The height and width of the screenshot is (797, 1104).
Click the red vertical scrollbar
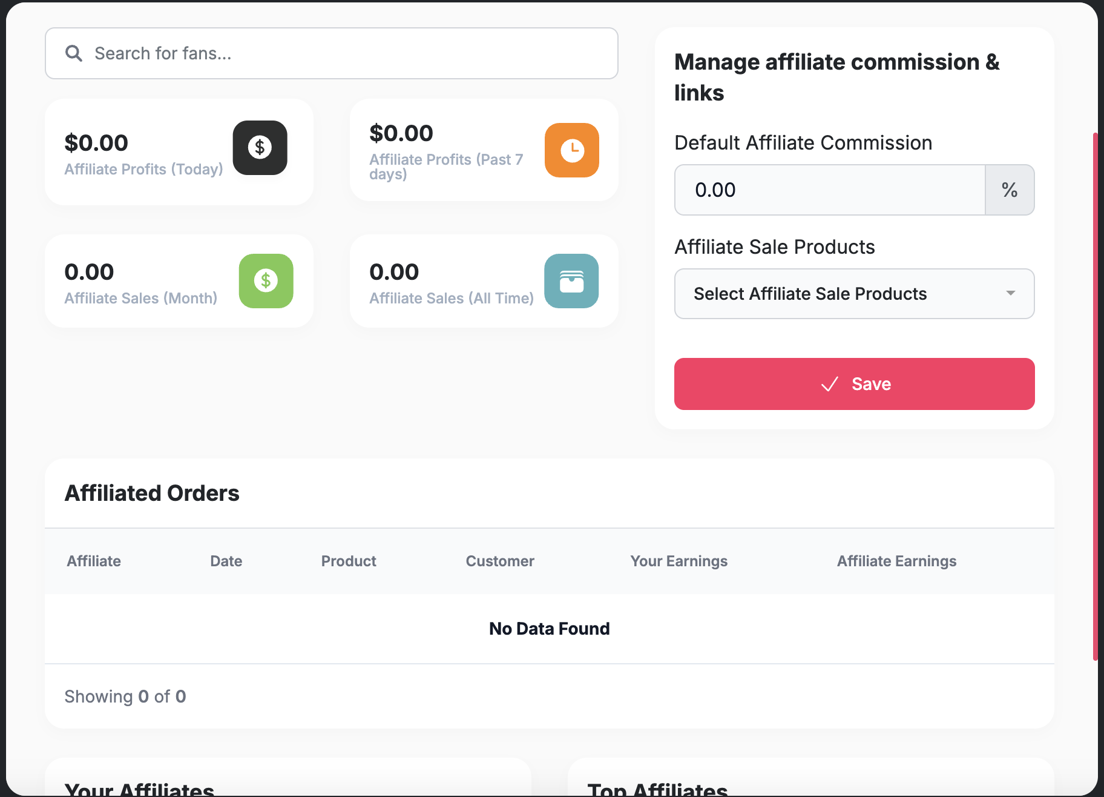tap(1095, 397)
